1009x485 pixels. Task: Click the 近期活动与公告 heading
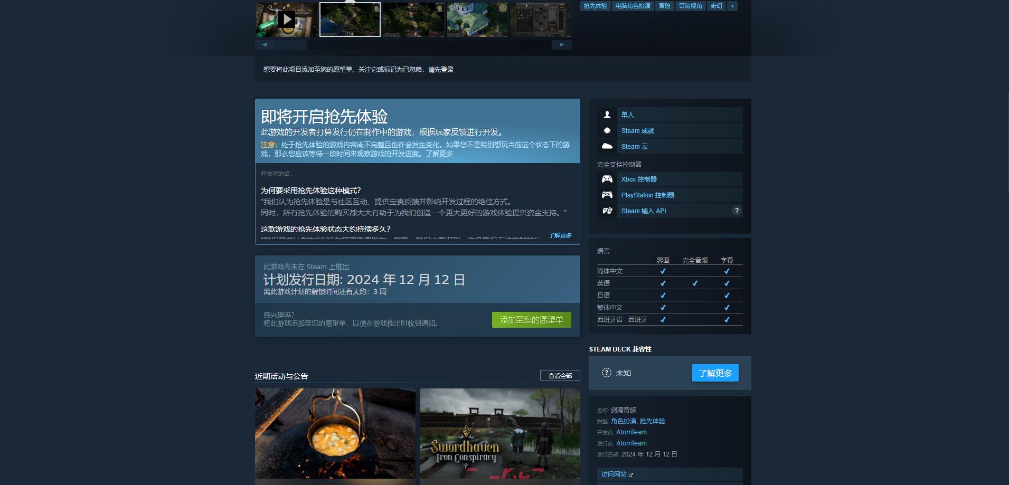(x=281, y=376)
